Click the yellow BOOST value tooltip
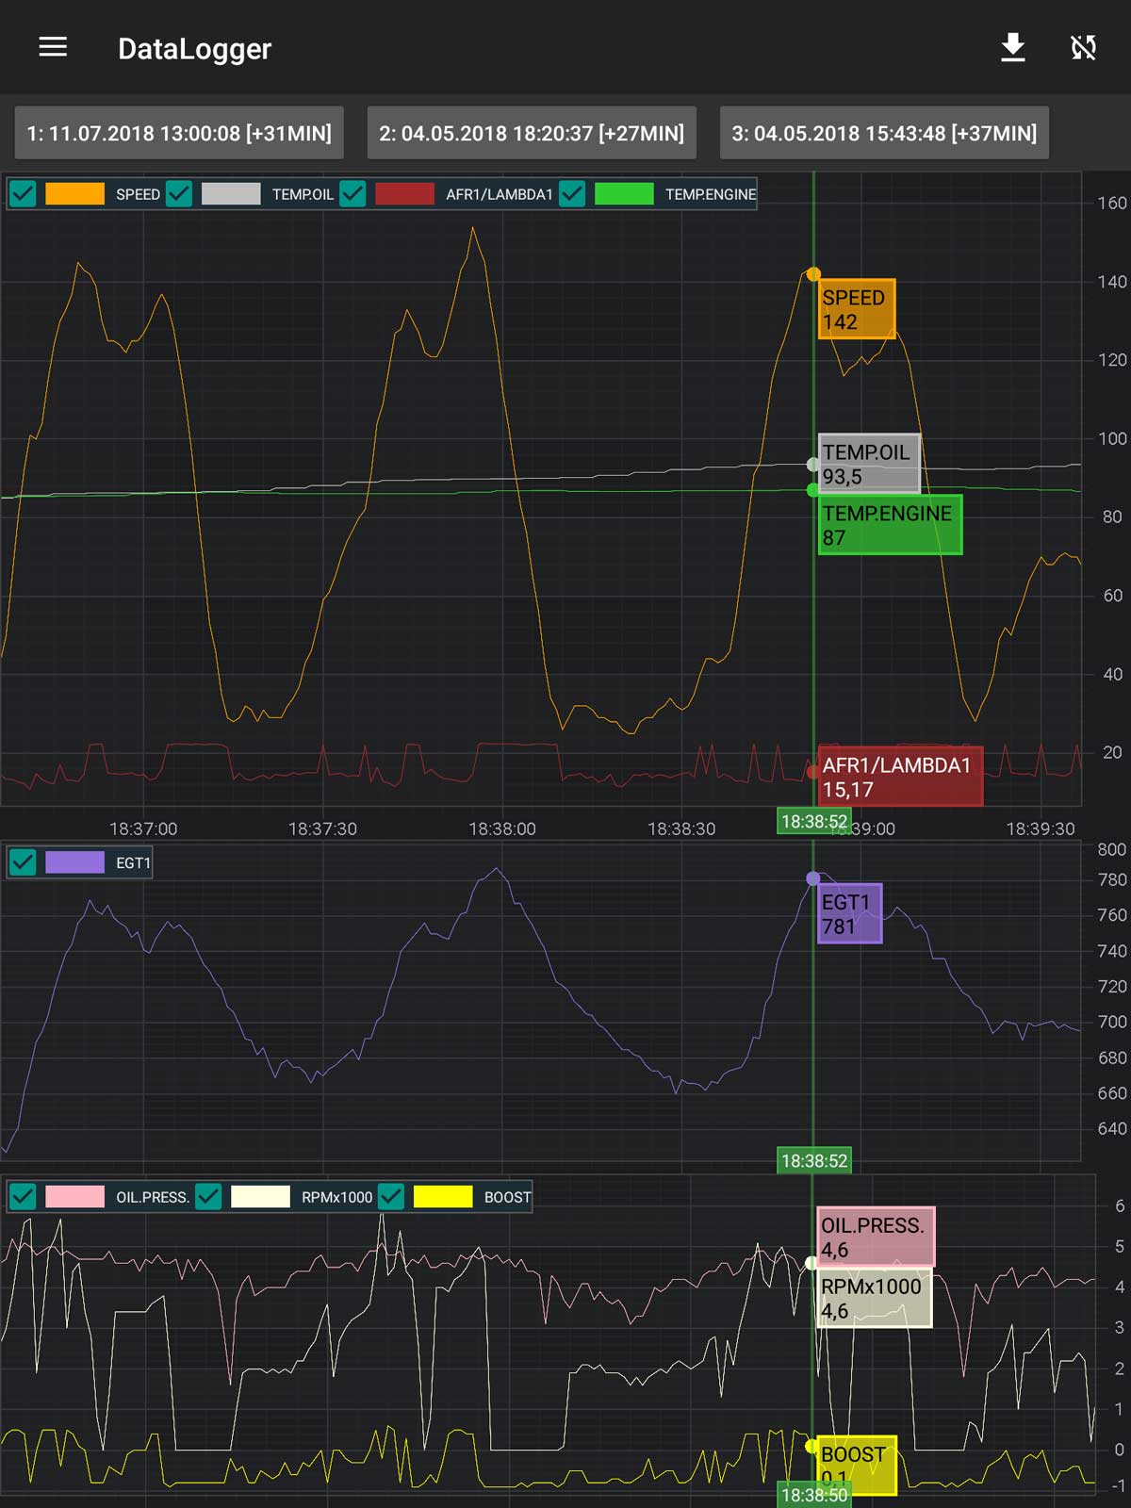 (856, 1466)
